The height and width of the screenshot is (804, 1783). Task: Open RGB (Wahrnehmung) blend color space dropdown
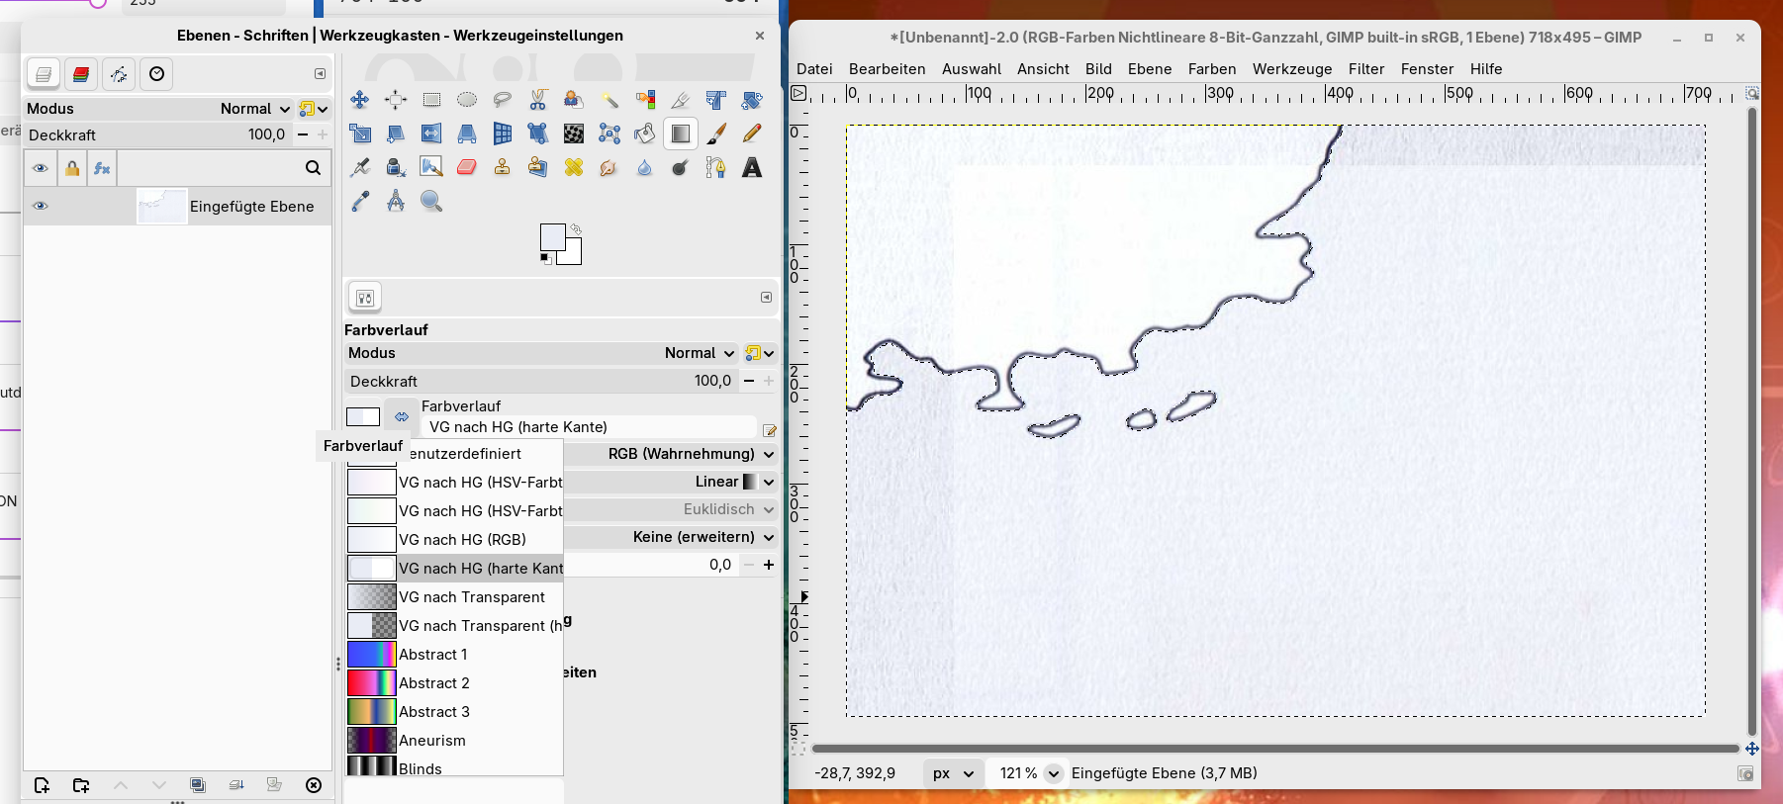[671, 454]
